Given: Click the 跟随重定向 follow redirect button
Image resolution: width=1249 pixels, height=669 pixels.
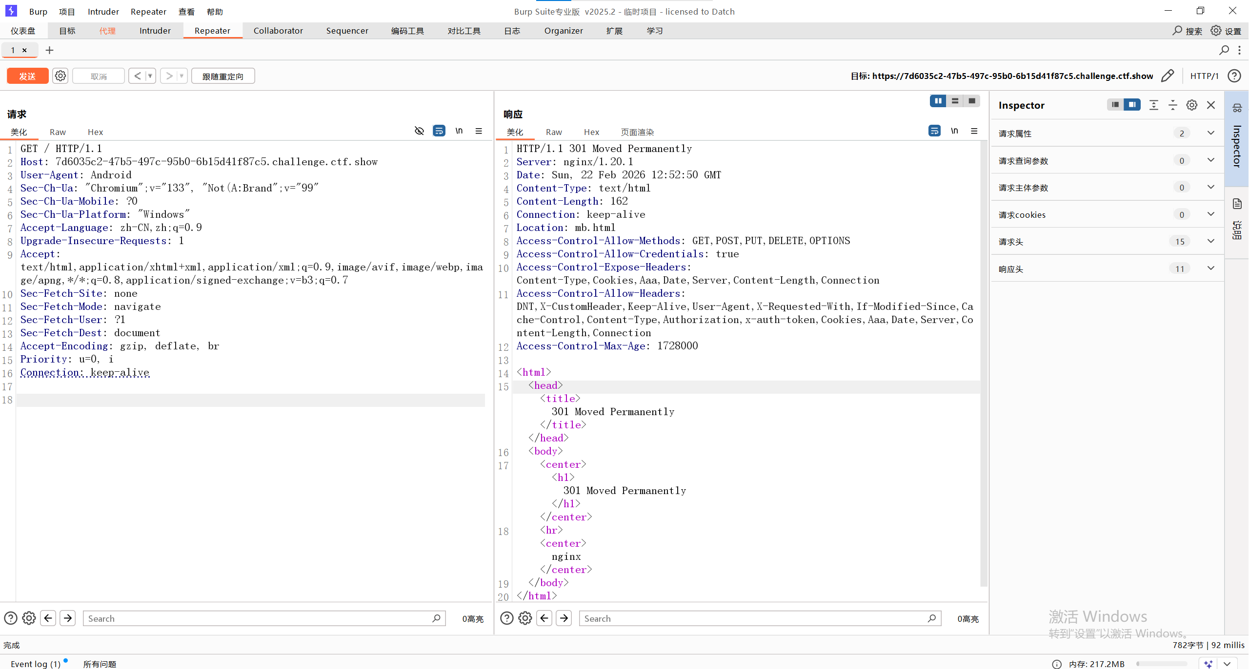Looking at the screenshot, I should point(223,76).
